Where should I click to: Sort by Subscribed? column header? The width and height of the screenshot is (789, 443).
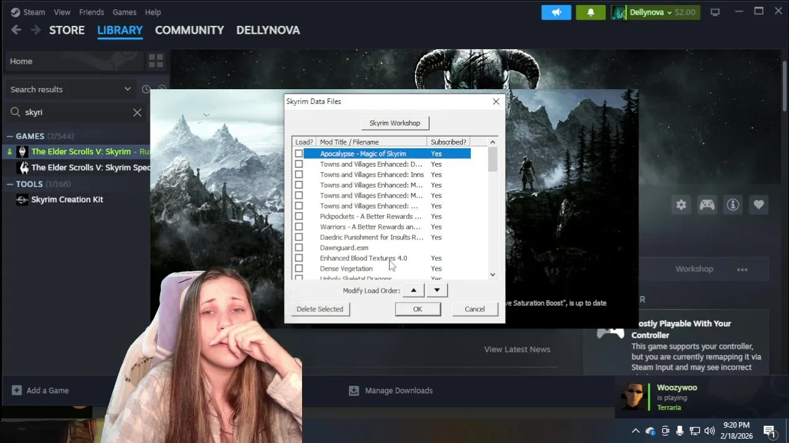coord(448,142)
